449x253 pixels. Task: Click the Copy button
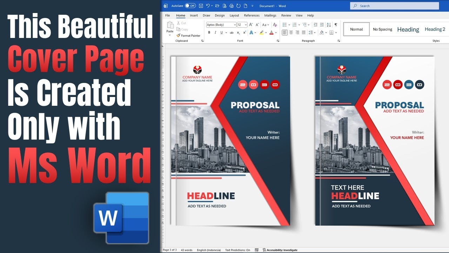click(x=182, y=29)
